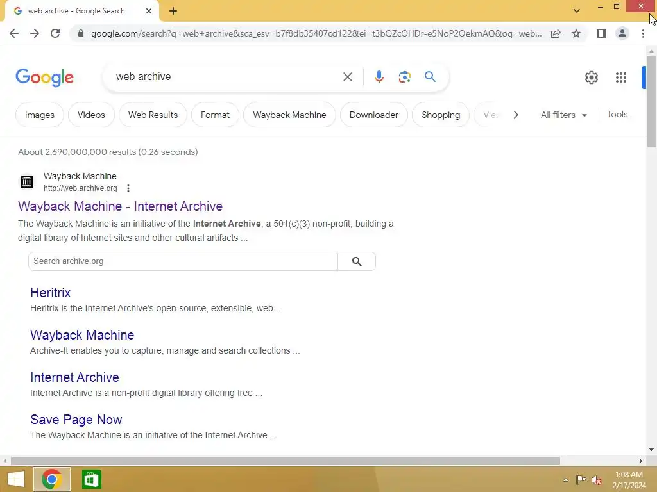Click the vertical scrollbar thumb
657x492 pixels.
point(651,102)
